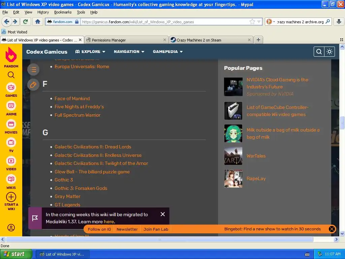Open the user profile avatar icon

11,228
